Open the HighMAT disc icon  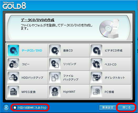[55, 92]
